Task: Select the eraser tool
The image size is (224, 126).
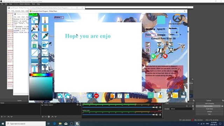Action: coord(45,28)
